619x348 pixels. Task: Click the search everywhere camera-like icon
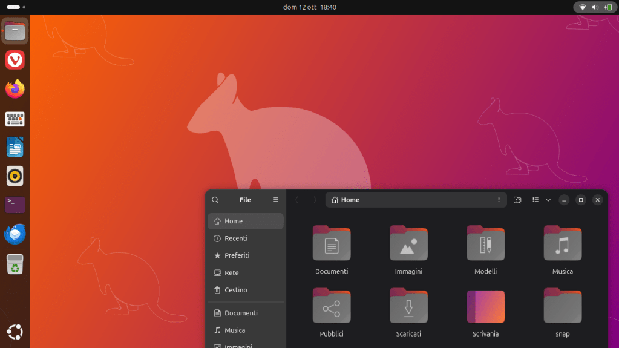pos(517,200)
